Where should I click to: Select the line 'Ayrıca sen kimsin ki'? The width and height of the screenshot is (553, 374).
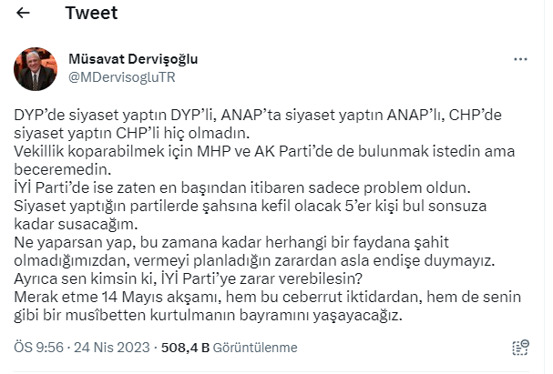pos(189,278)
